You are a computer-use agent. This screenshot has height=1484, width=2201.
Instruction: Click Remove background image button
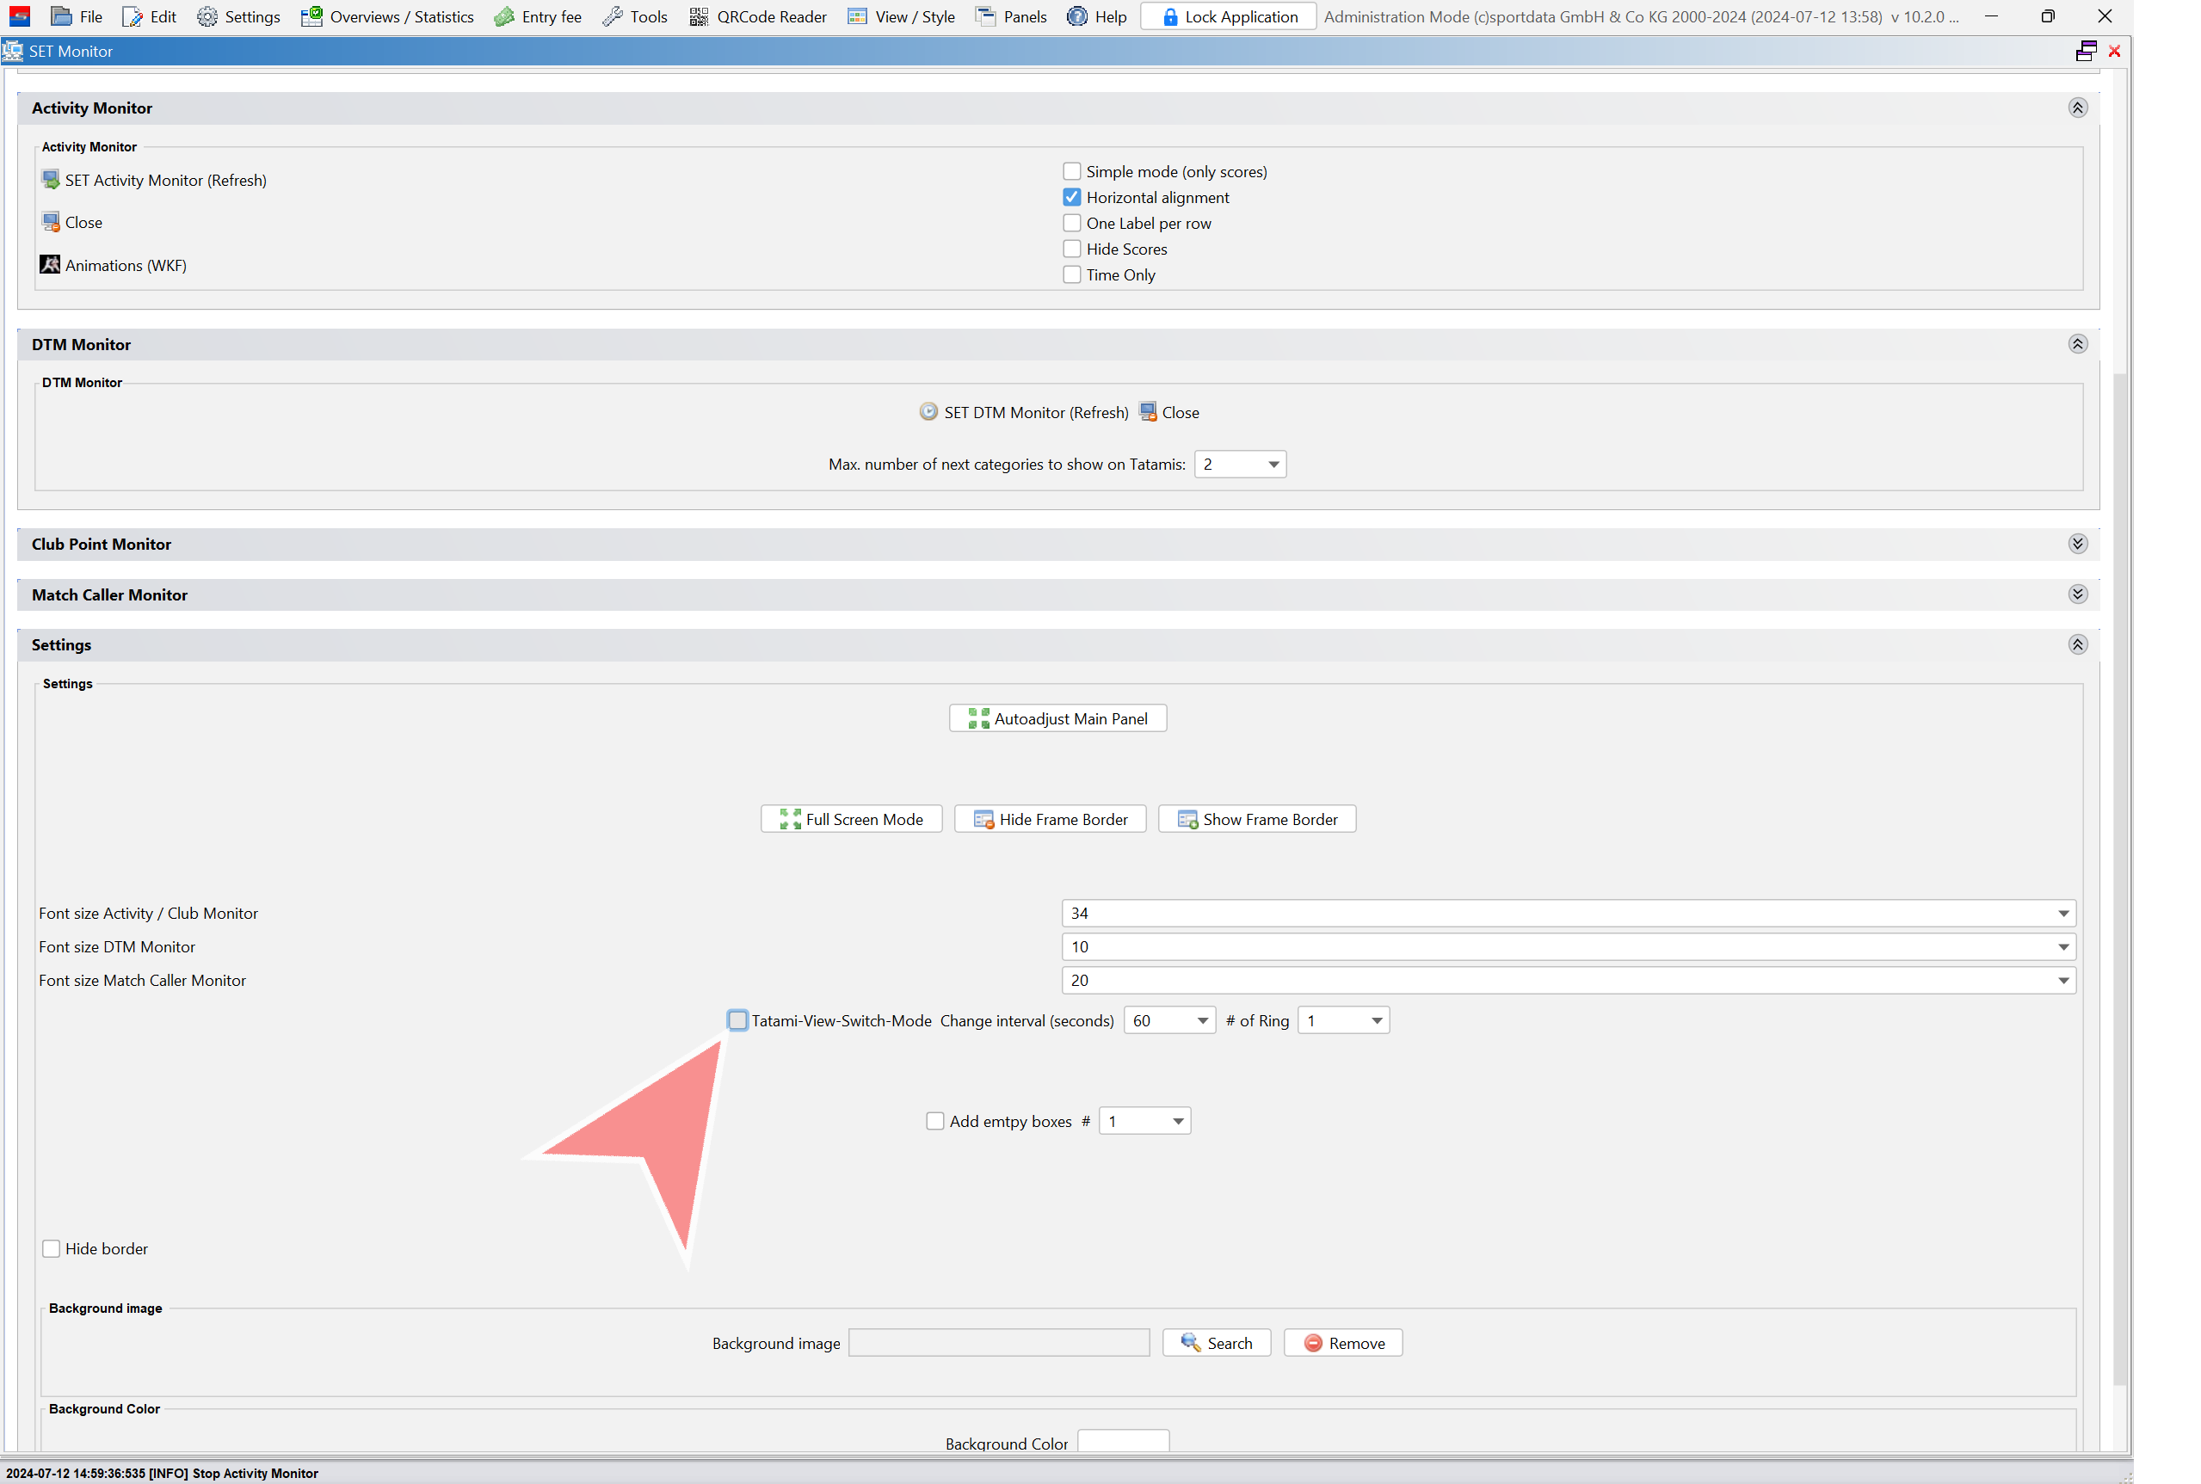pos(1342,1343)
